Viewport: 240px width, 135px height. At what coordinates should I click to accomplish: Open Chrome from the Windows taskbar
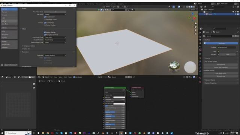(48, 133)
